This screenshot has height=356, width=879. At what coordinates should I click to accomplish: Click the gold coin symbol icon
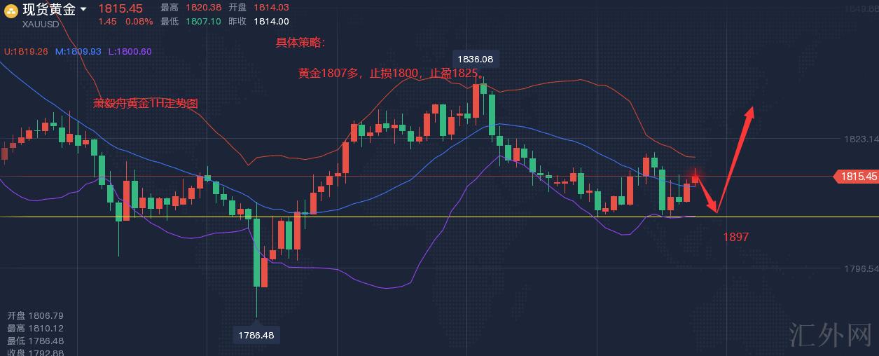(x=11, y=10)
